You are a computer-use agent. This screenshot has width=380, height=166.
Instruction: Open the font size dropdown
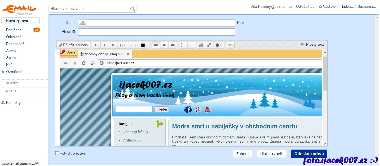(122, 45)
